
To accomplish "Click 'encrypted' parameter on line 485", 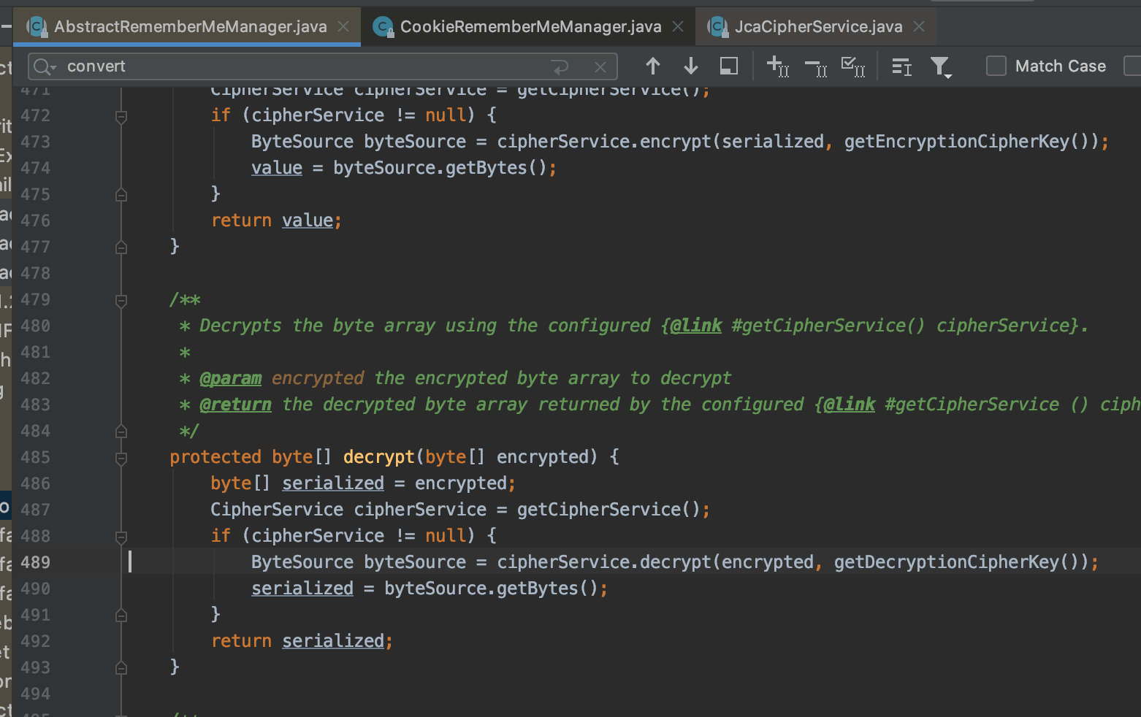I will point(542,457).
